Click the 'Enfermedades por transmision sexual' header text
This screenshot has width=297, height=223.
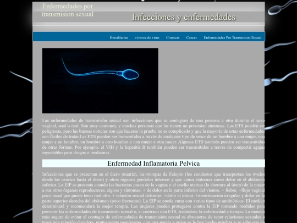68,10
